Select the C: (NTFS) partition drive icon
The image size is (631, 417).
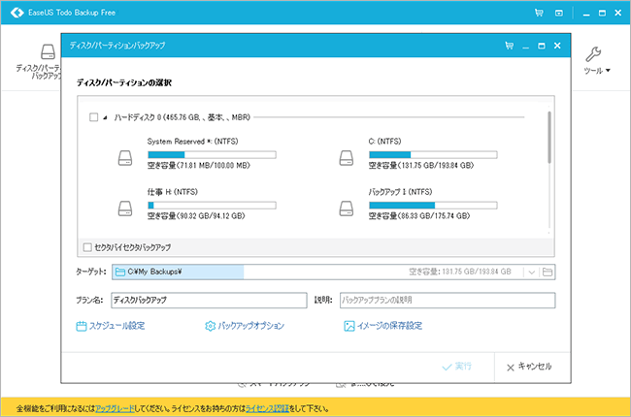[347, 158]
